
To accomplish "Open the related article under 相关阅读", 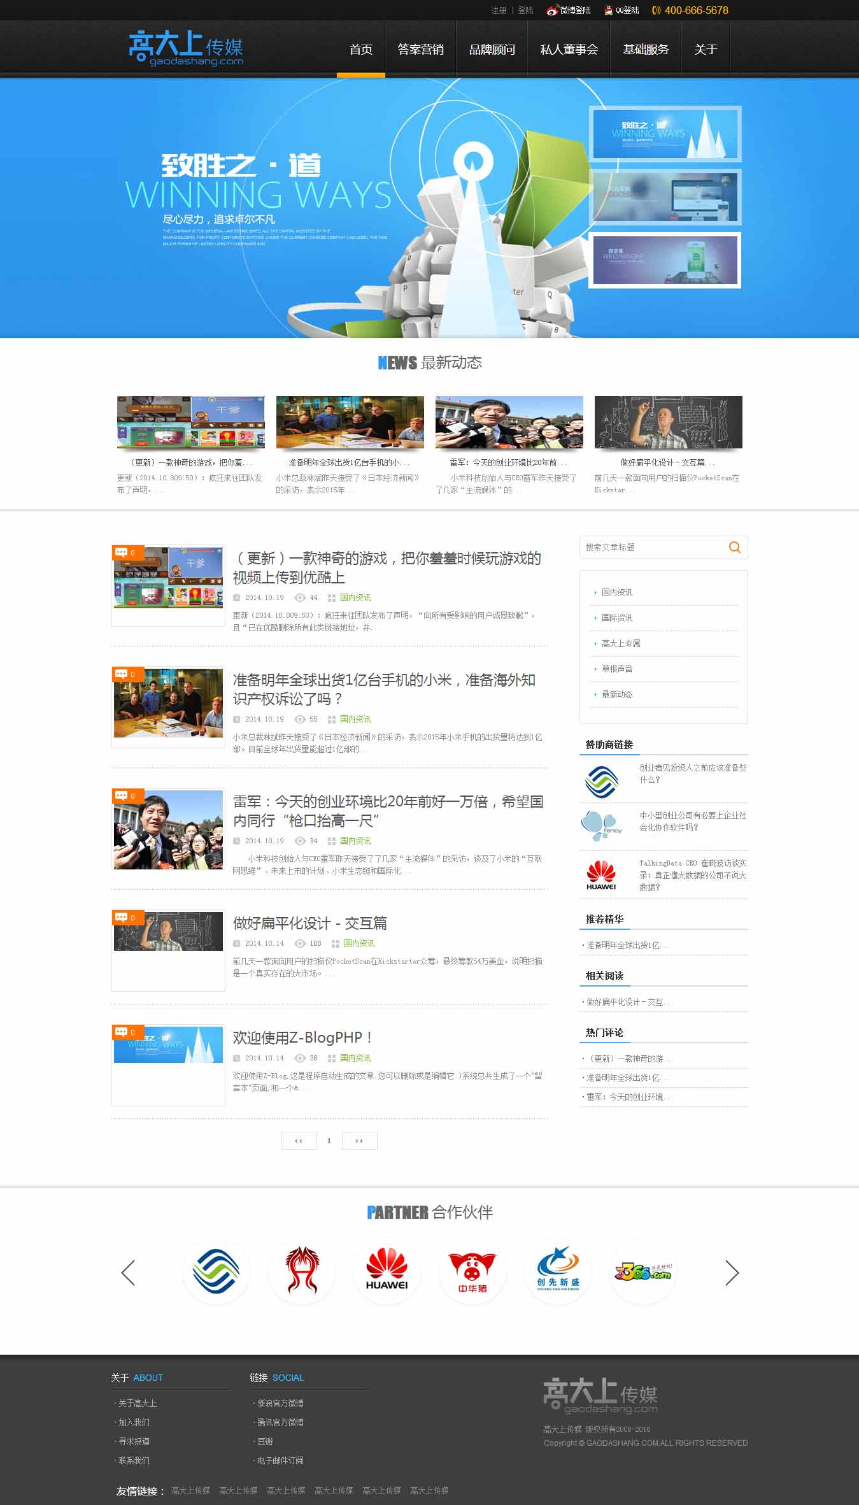I will (x=628, y=1002).
